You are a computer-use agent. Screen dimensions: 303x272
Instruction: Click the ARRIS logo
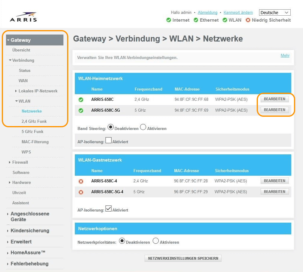pos(23,17)
